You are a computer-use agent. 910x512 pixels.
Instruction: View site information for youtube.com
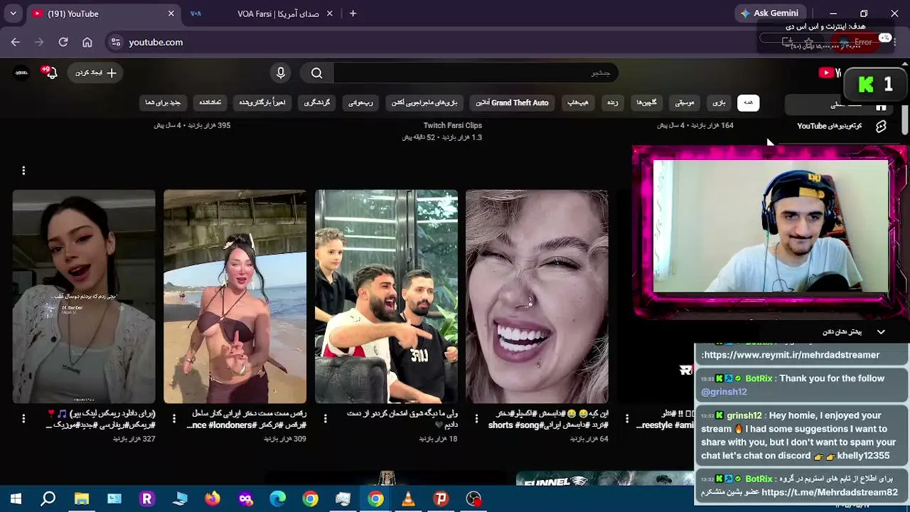tap(116, 42)
